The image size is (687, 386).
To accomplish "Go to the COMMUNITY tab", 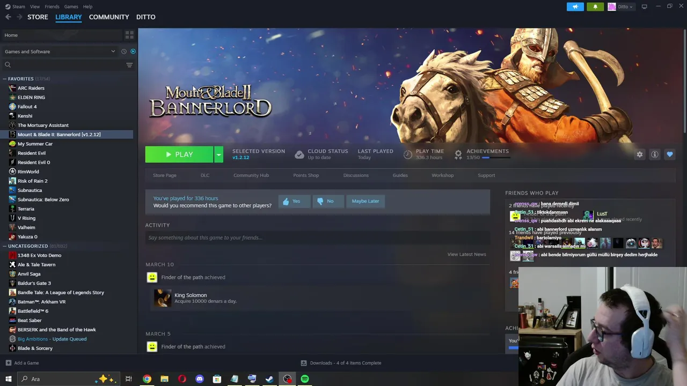I will click(x=109, y=17).
